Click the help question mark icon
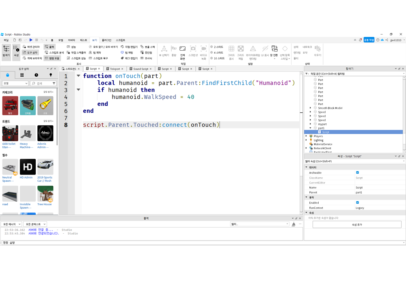406x284 pixels. pyautogui.click(x=378, y=40)
